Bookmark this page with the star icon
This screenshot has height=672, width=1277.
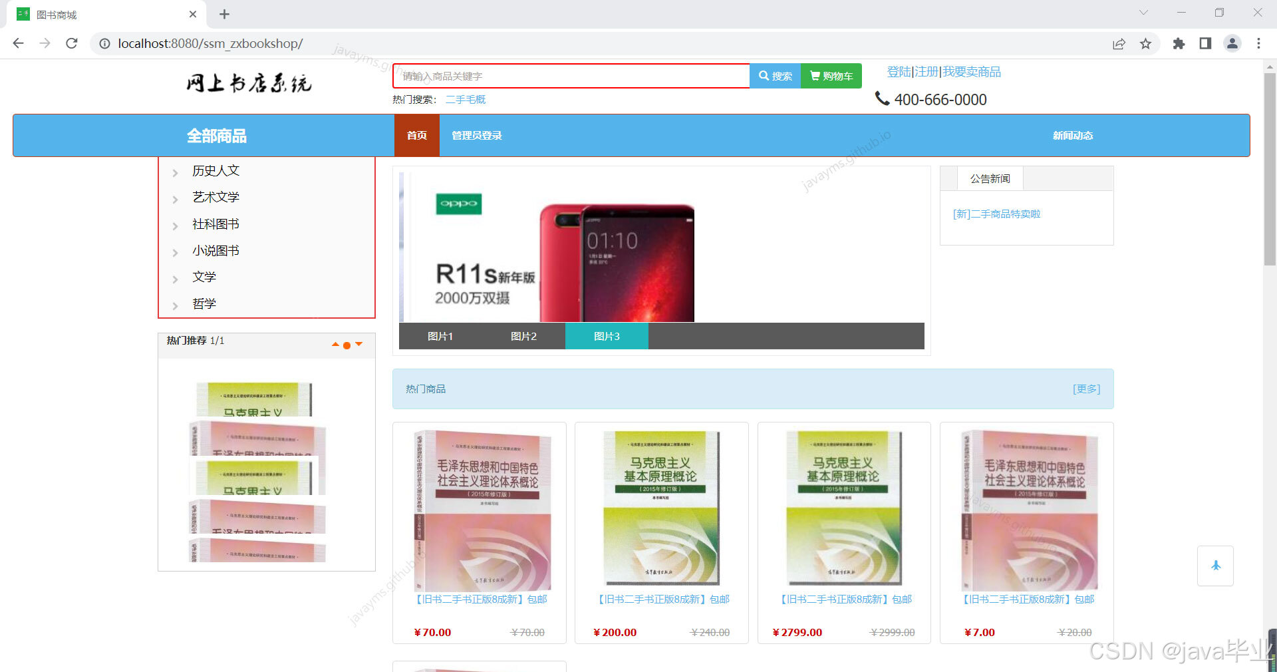tap(1145, 44)
